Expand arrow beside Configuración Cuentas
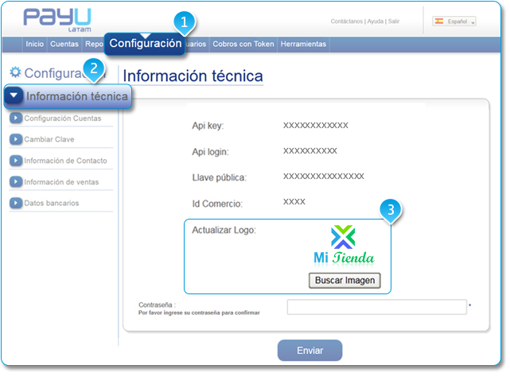 (16, 118)
